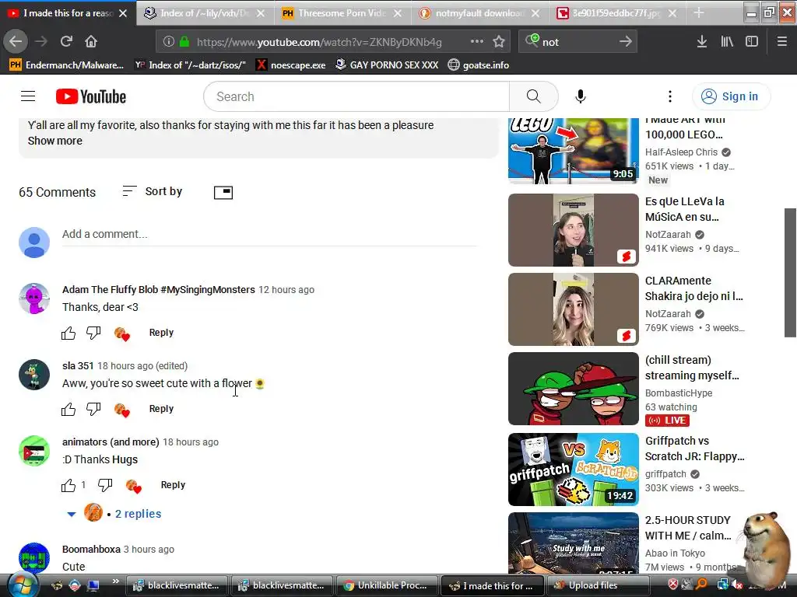Reply to the animators (and more) comment
This screenshot has height=597, width=797.
pyautogui.click(x=173, y=485)
